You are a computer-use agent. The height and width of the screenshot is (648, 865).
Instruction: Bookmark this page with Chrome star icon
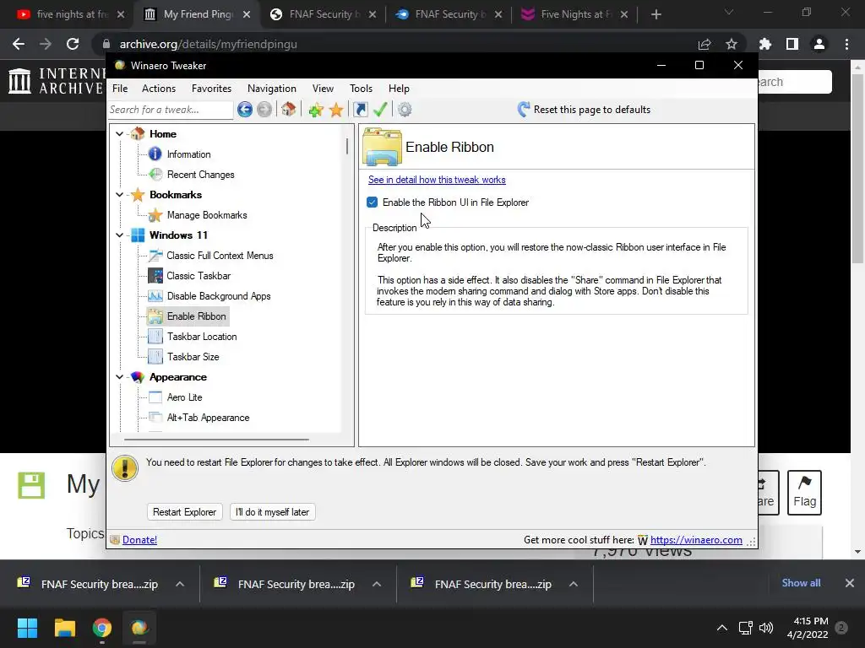click(x=732, y=44)
